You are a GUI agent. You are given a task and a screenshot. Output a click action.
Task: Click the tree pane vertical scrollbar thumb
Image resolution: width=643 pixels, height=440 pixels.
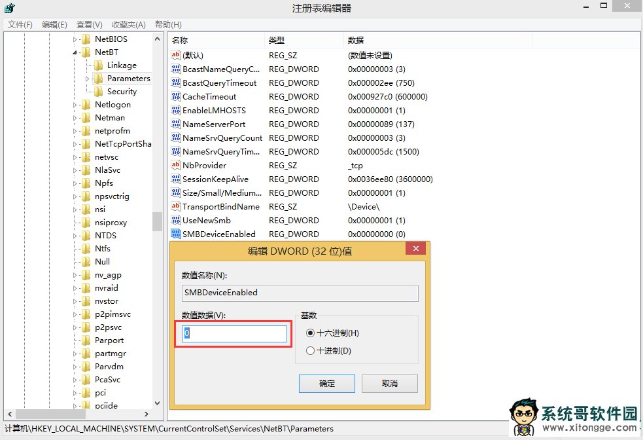click(157, 221)
